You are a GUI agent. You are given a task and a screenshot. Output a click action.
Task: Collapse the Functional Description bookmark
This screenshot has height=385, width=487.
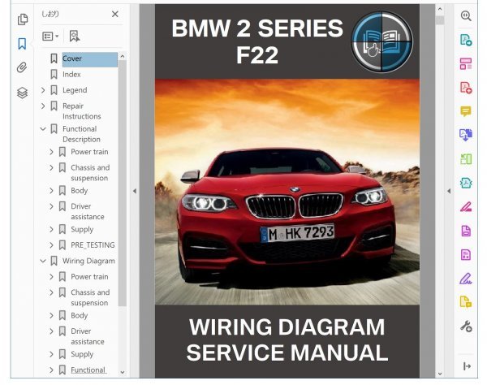43,128
